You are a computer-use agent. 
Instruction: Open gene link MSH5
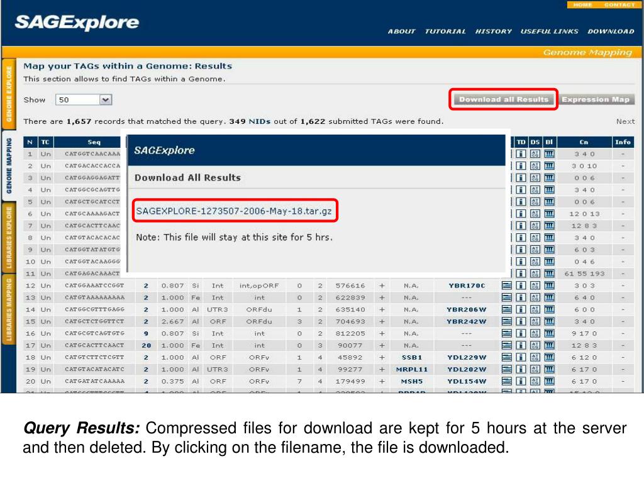[411, 381]
